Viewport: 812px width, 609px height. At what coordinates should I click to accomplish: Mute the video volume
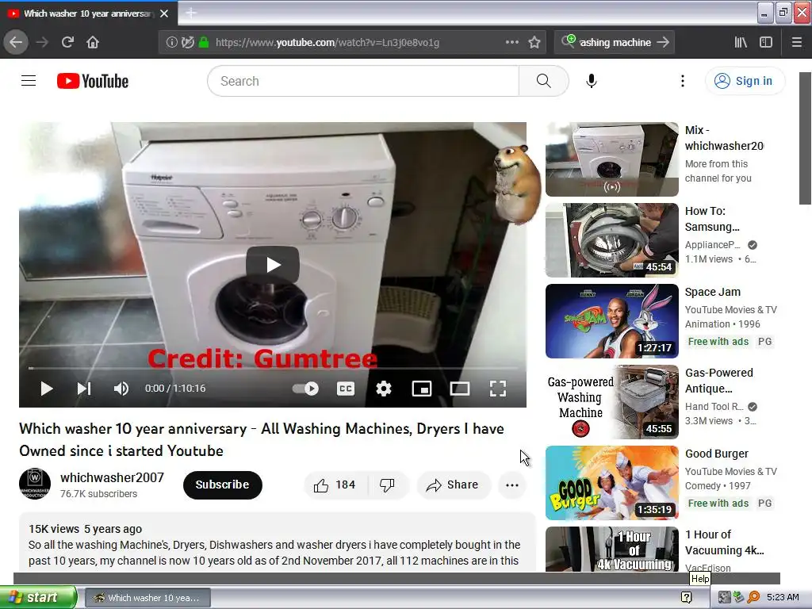[121, 389]
